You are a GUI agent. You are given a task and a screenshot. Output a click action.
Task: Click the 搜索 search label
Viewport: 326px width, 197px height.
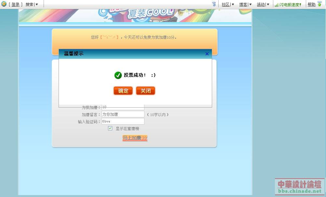pyautogui.click(x=30, y=4)
